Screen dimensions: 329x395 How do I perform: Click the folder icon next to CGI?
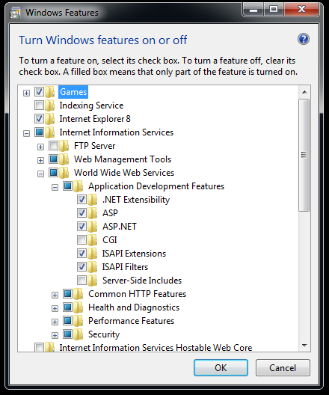pos(93,240)
